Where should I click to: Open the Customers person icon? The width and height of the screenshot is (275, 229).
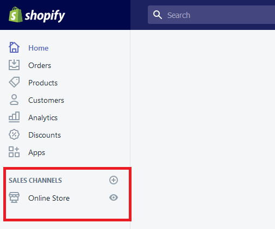click(14, 100)
